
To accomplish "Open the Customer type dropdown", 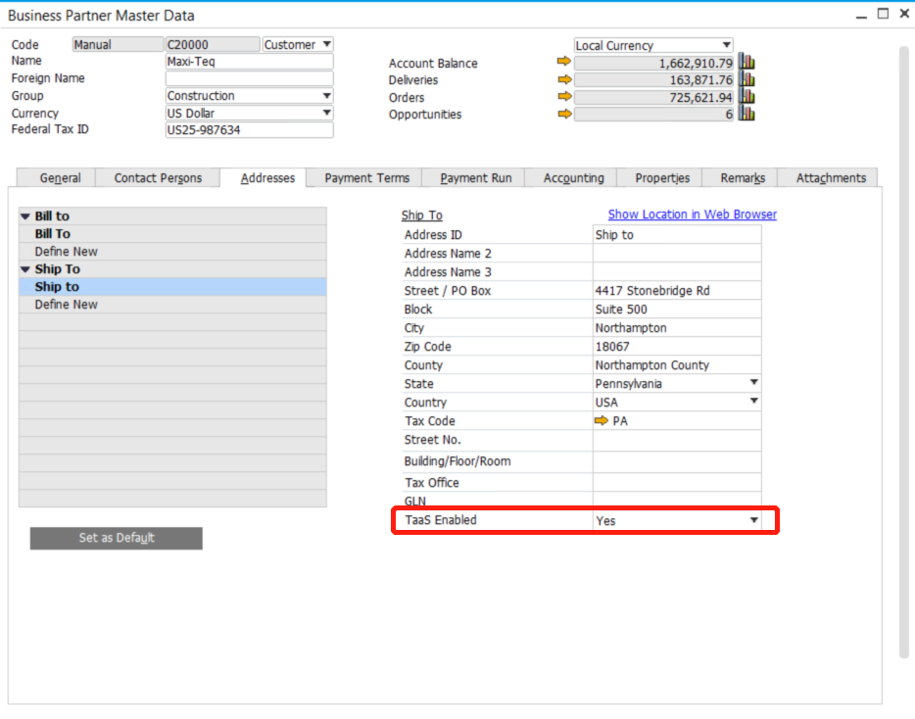I will (326, 43).
